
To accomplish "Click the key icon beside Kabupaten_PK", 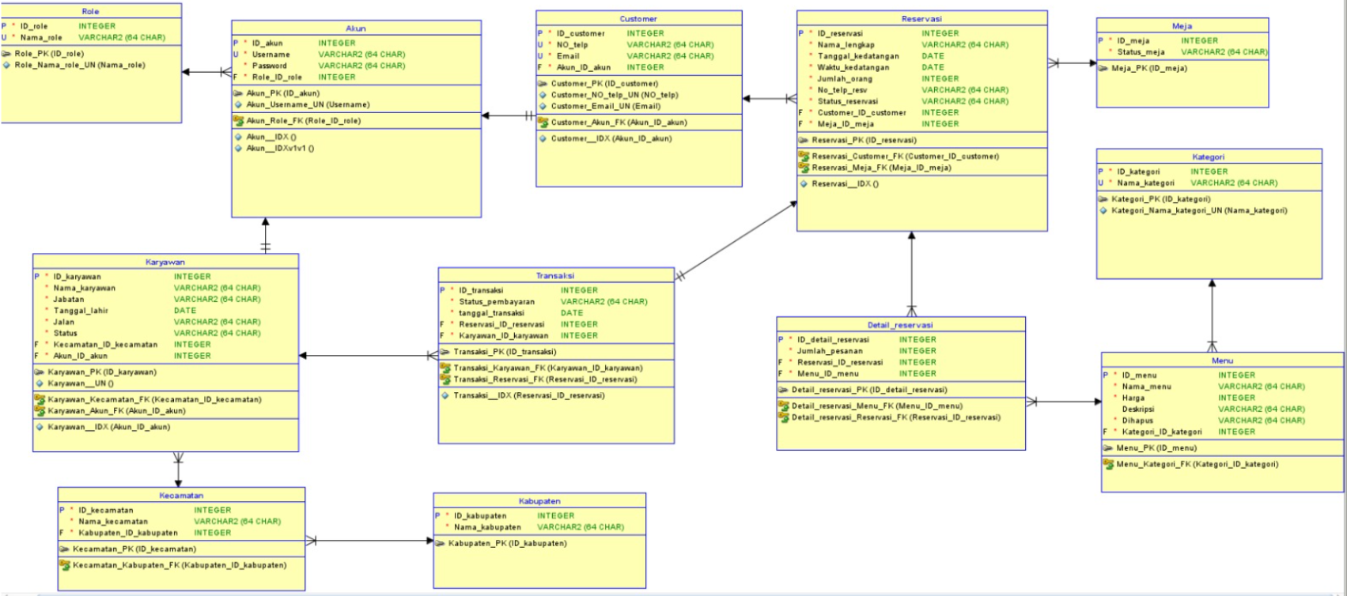I will pyautogui.click(x=440, y=543).
